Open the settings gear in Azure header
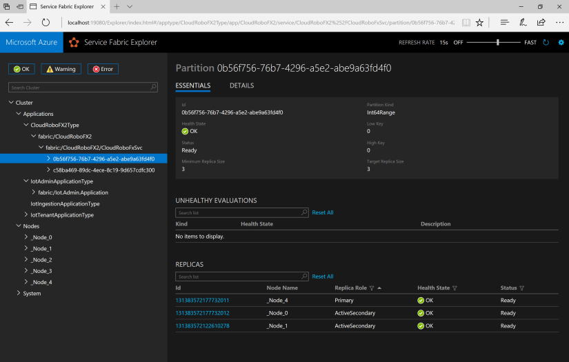Viewport: 569px width, 362px height. (561, 43)
